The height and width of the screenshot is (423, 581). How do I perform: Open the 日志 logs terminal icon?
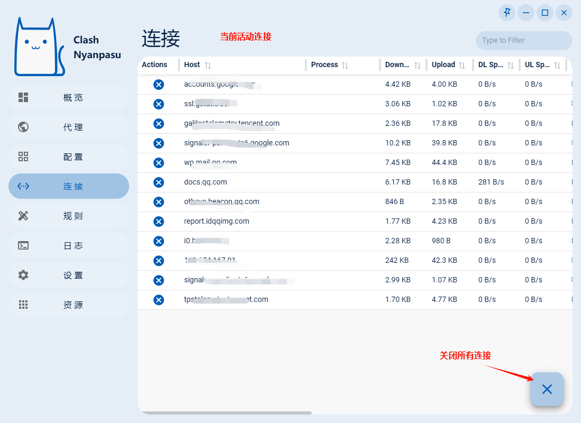click(23, 245)
